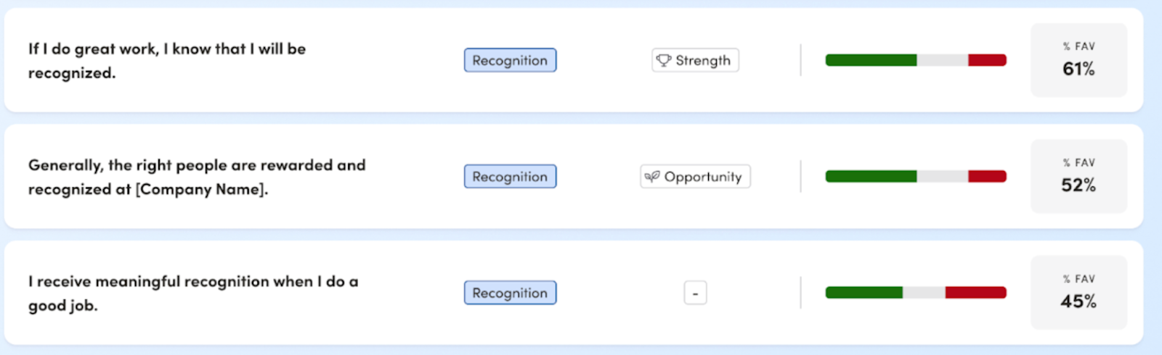
Task: Click the red bar segment for the 61% question
Action: click(987, 60)
